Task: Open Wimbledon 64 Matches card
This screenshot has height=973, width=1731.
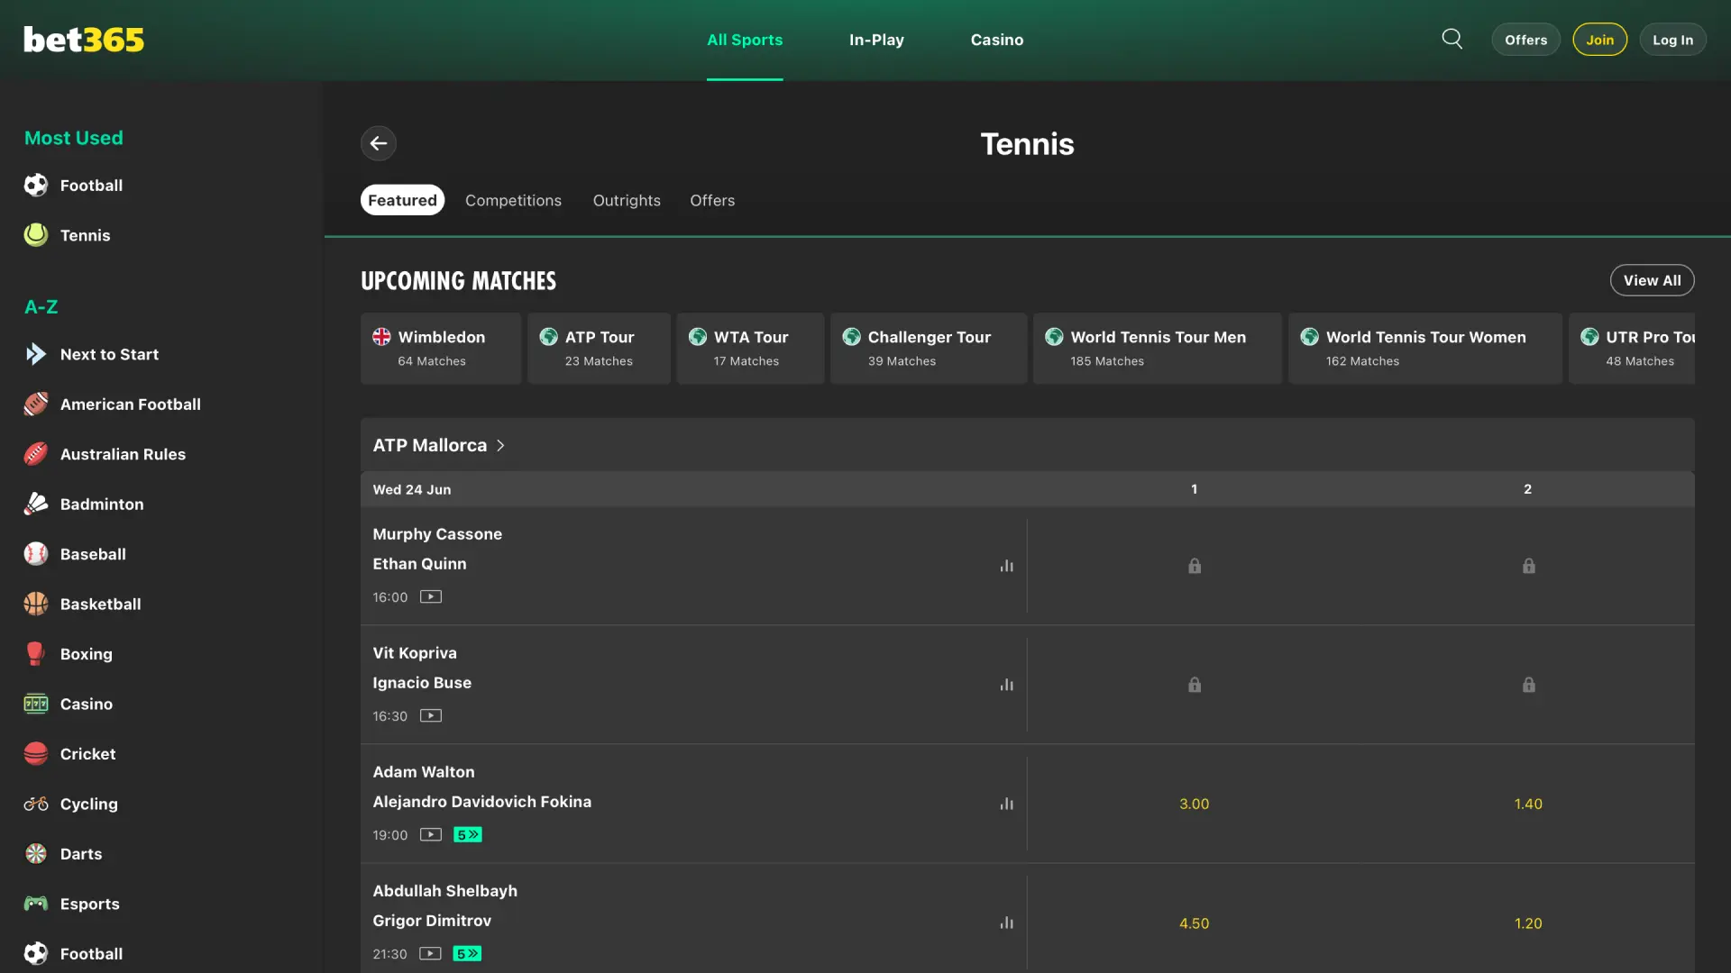Action: [441, 349]
